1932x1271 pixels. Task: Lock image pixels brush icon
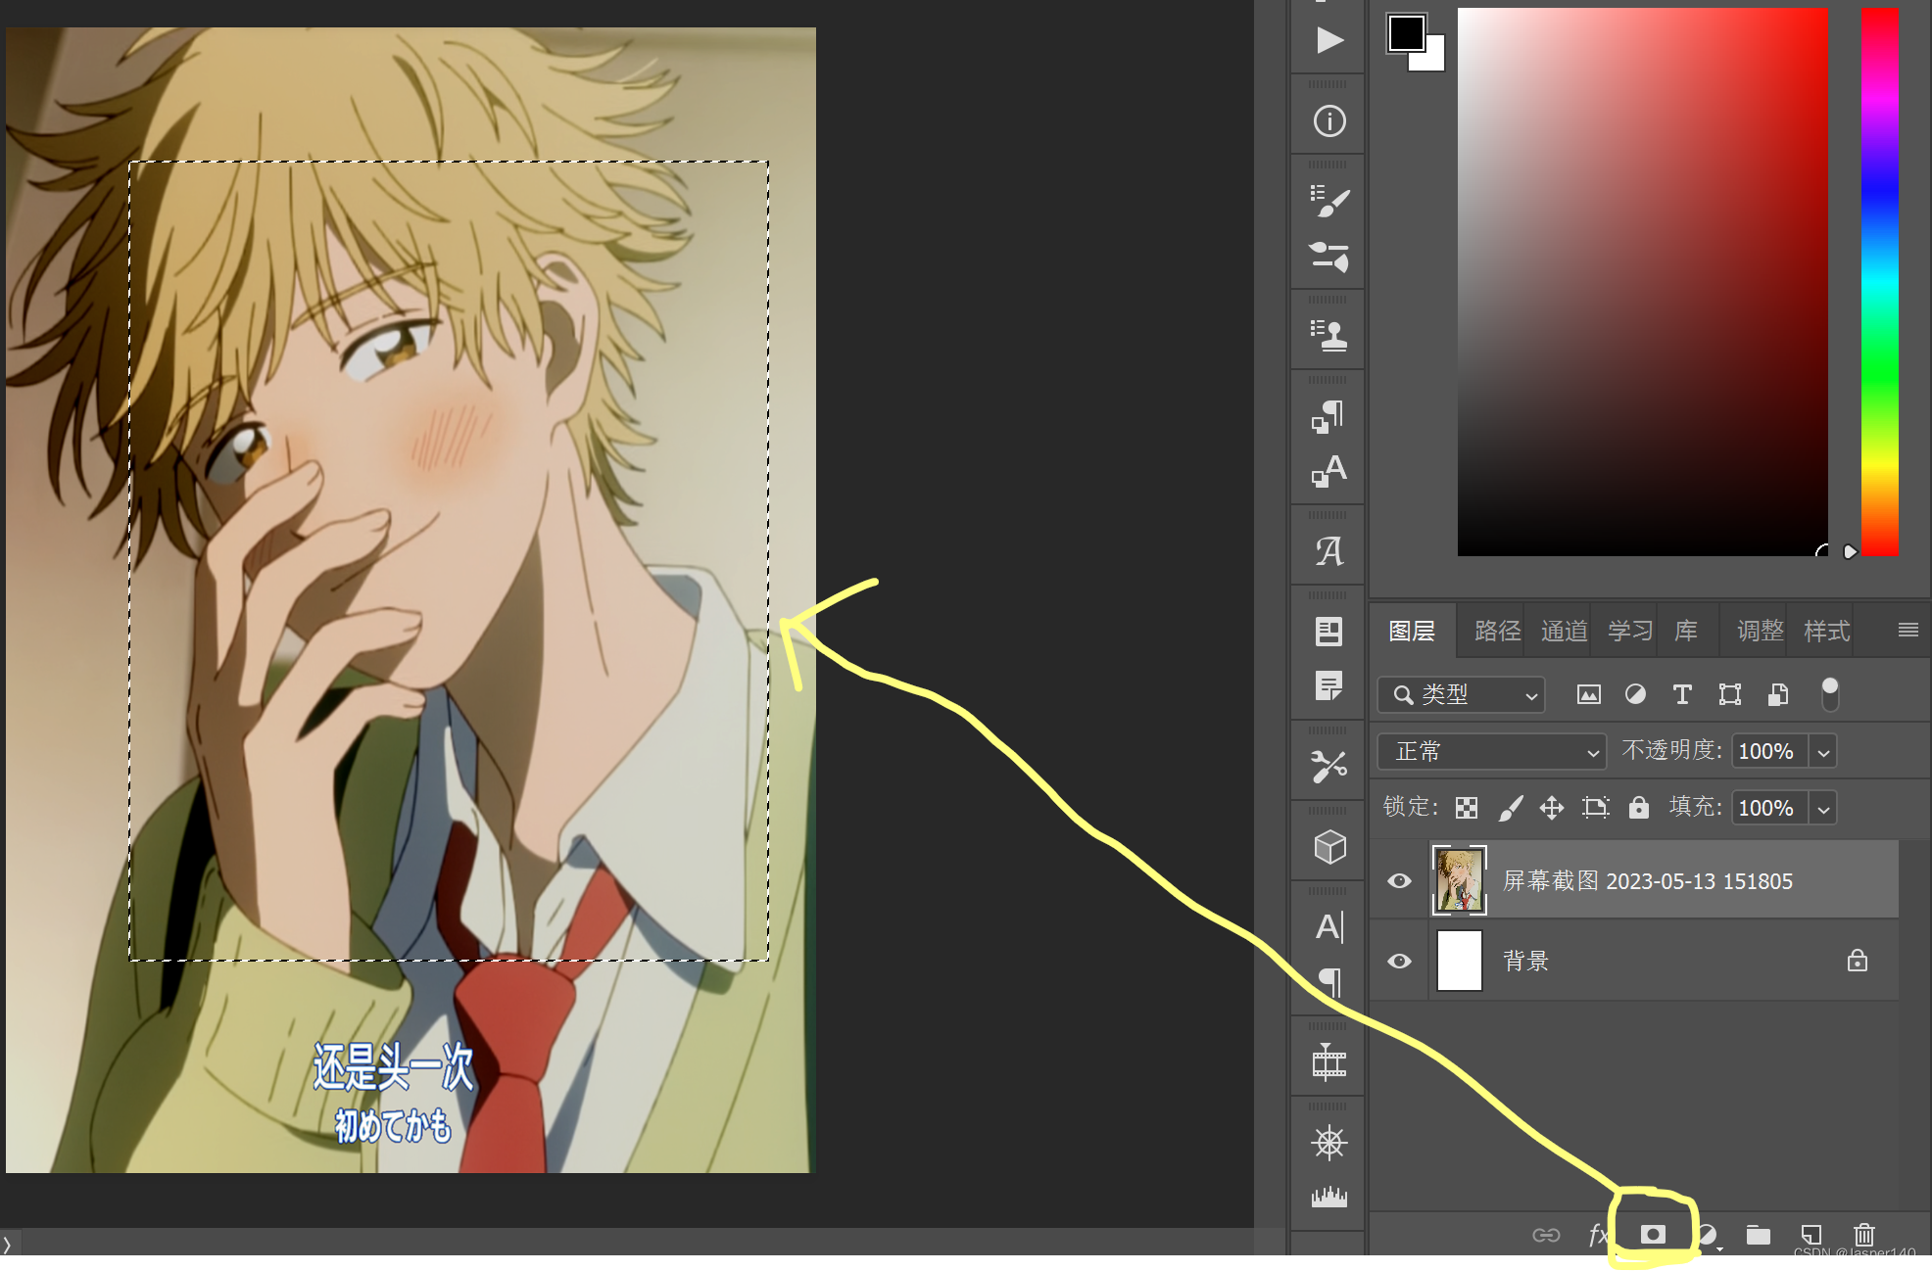coord(1511,808)
